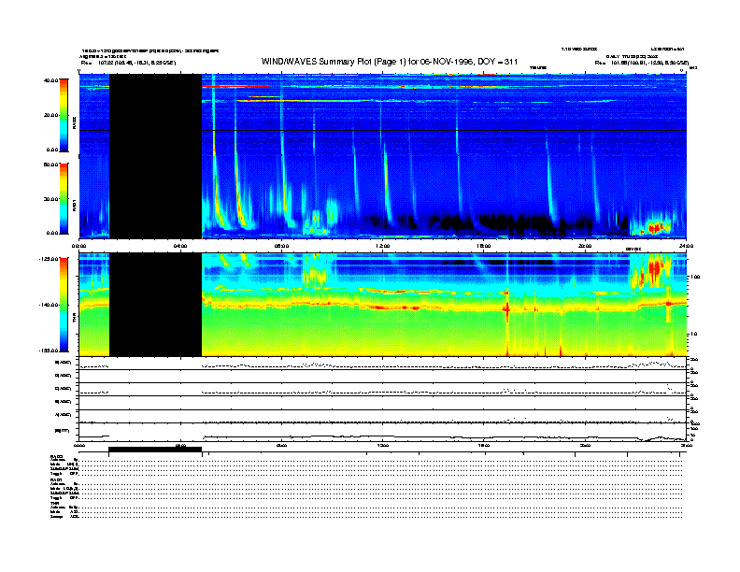Click the -140.00 label on TNR scale

pyautogui.click(x=49, y=305)
